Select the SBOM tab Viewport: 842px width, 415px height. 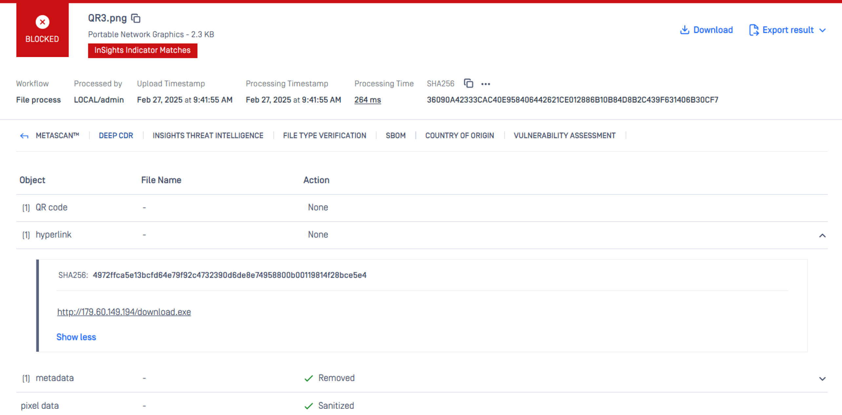(395, 135)
